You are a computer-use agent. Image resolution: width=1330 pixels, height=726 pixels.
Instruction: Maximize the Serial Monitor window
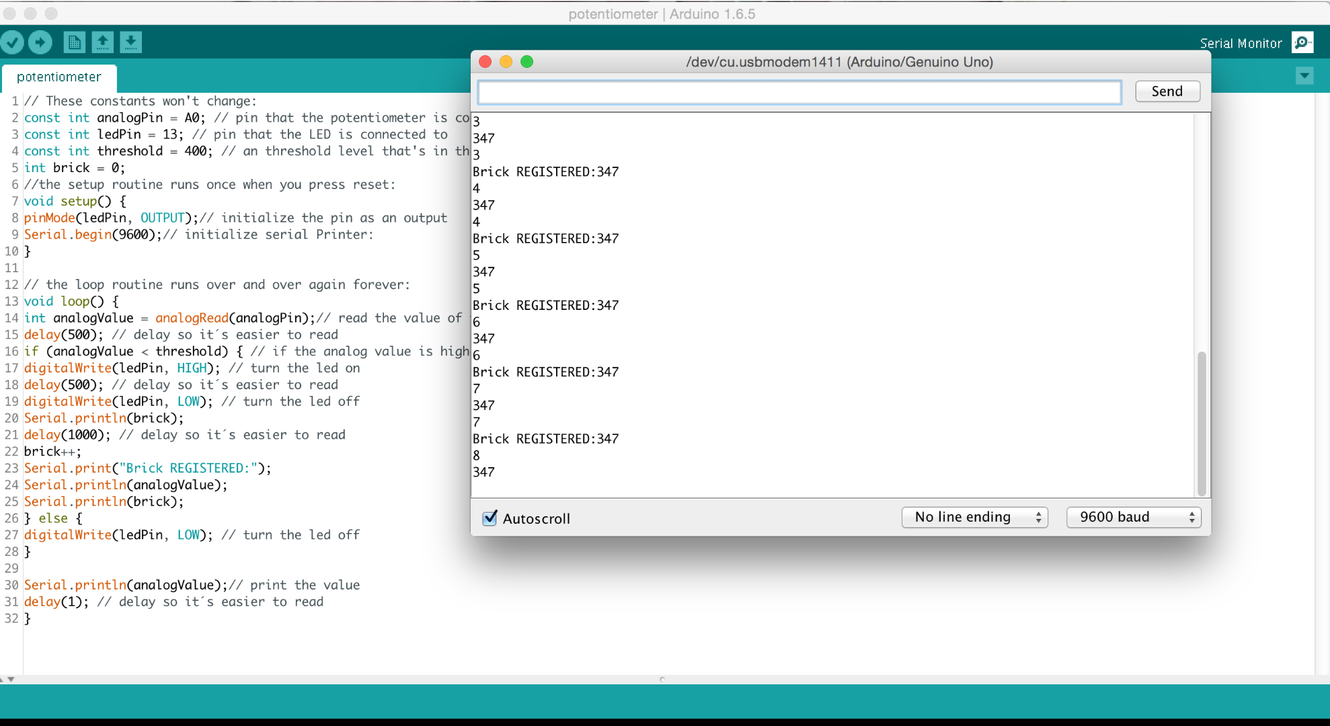[526, 62]
